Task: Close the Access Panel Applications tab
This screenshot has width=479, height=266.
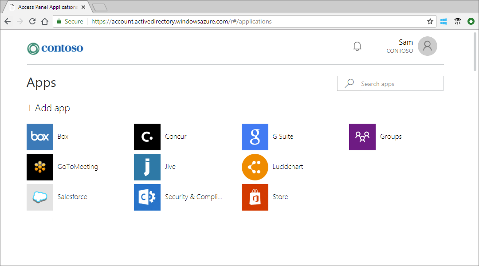Action: pyautogui.click(x=83, y=7)
